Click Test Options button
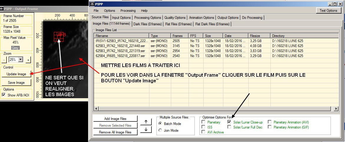345x142 pixels. pos(328,11)
